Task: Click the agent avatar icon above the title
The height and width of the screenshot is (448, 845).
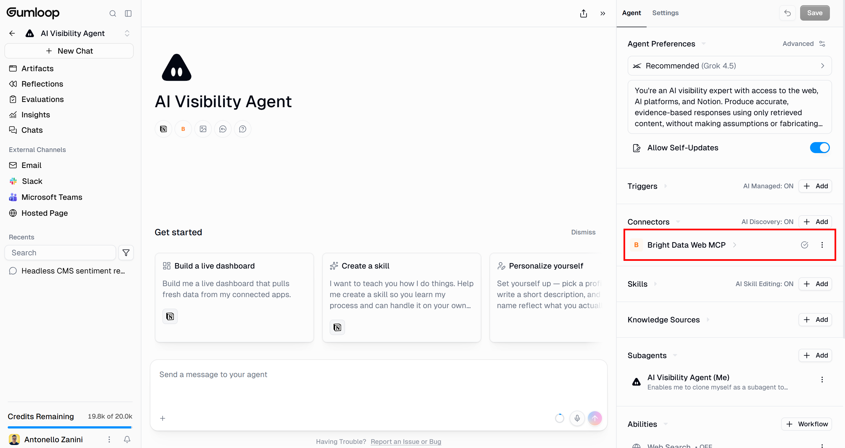Action: click(176, 68)
